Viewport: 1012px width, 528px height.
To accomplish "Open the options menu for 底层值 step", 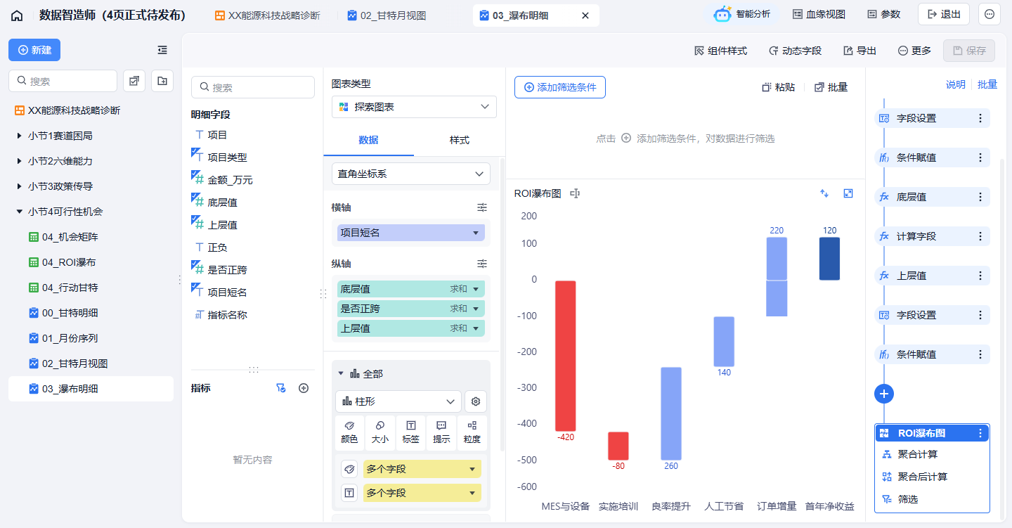I will click(980, 197).
